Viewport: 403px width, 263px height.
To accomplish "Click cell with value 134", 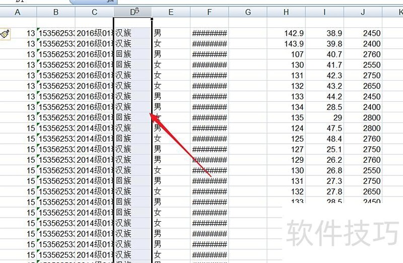I will click(x=286, y=107).
